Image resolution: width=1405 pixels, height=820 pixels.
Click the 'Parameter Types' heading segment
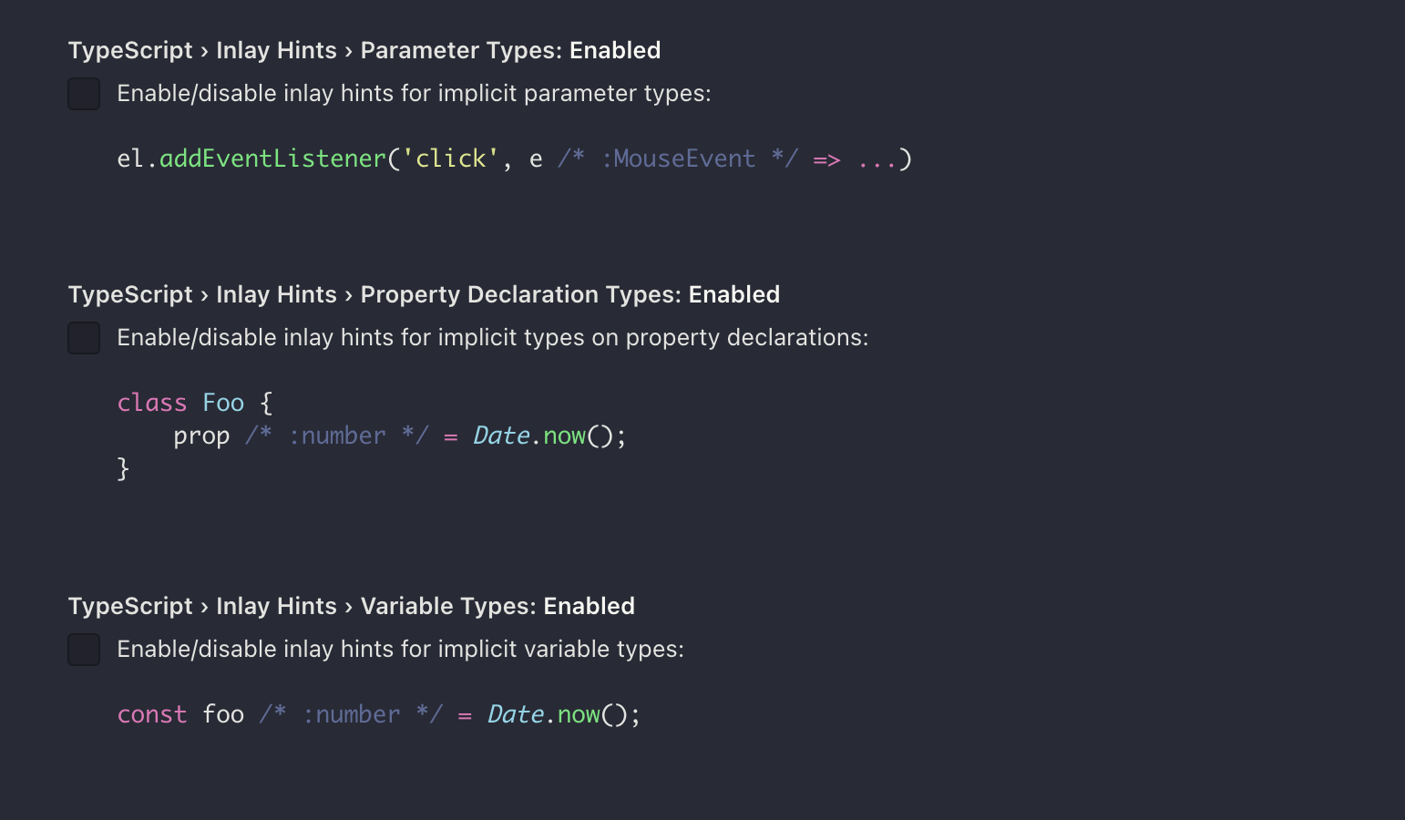coord(459,50)
